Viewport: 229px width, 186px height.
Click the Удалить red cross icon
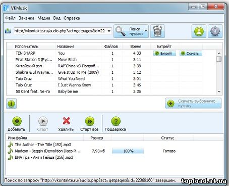tap(66, 121)
